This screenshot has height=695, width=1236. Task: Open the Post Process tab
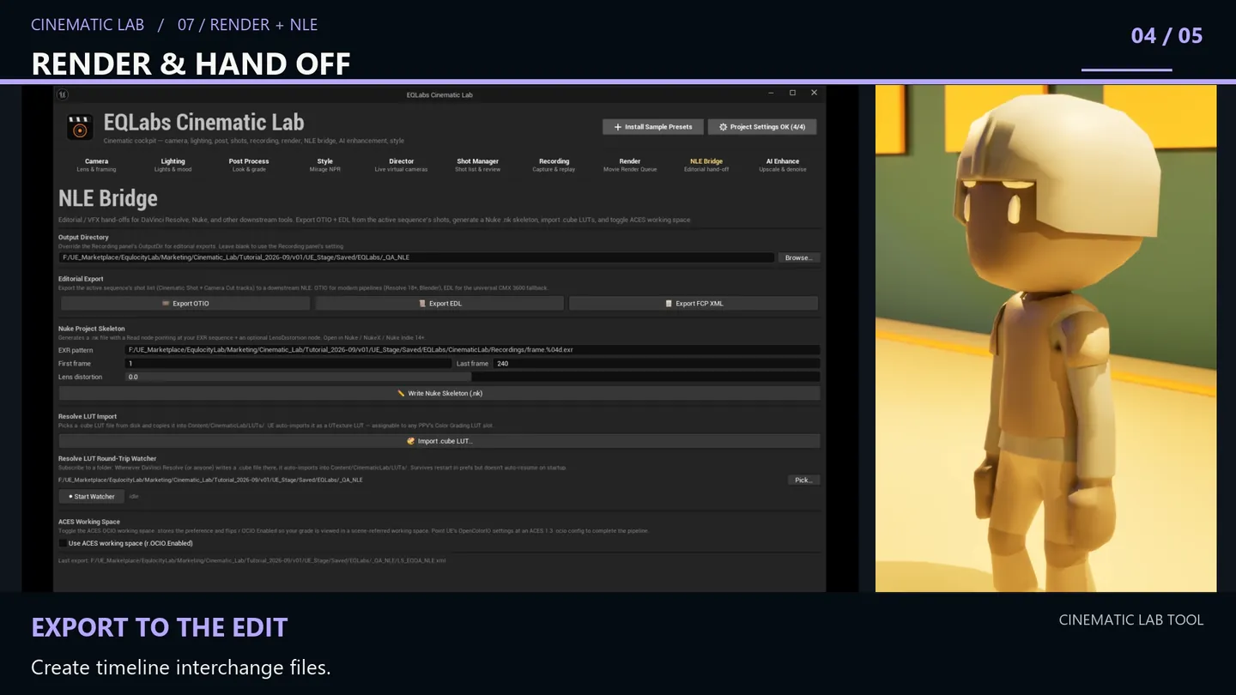249,165
